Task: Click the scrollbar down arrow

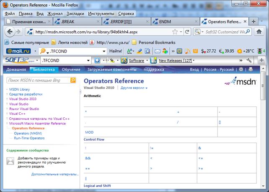Action: [x=263, y=186]
